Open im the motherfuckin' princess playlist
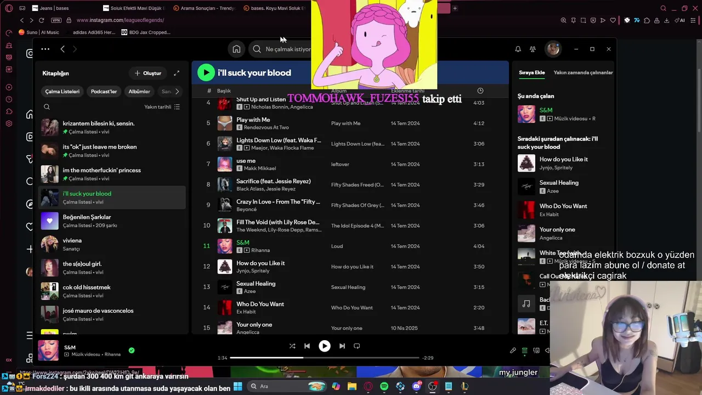 (112, 174)
